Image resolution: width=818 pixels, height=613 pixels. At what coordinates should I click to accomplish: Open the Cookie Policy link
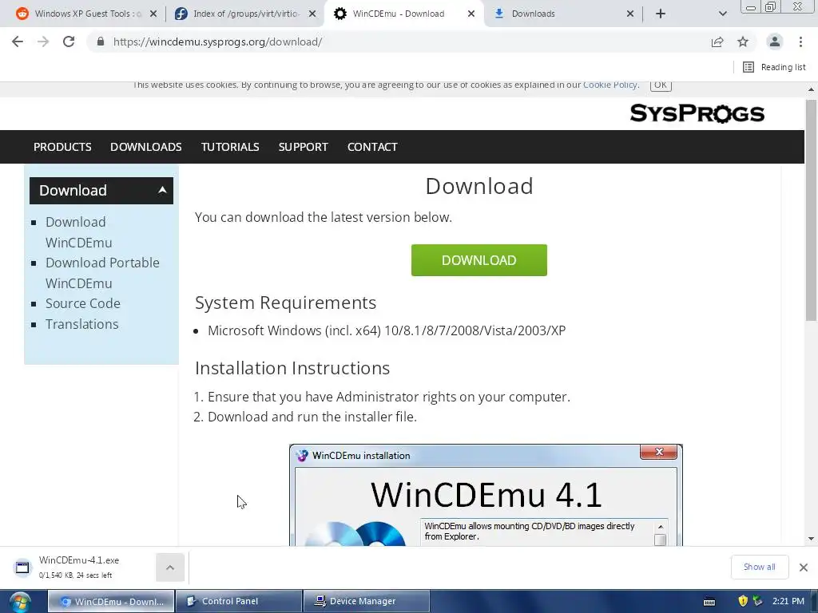tap(610, 85)
